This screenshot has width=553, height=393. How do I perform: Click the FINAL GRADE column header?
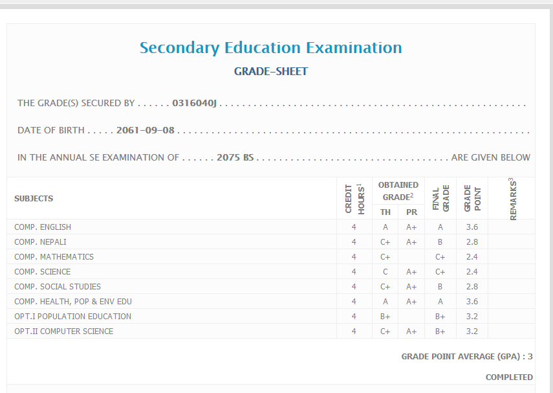tap(440, 198)
